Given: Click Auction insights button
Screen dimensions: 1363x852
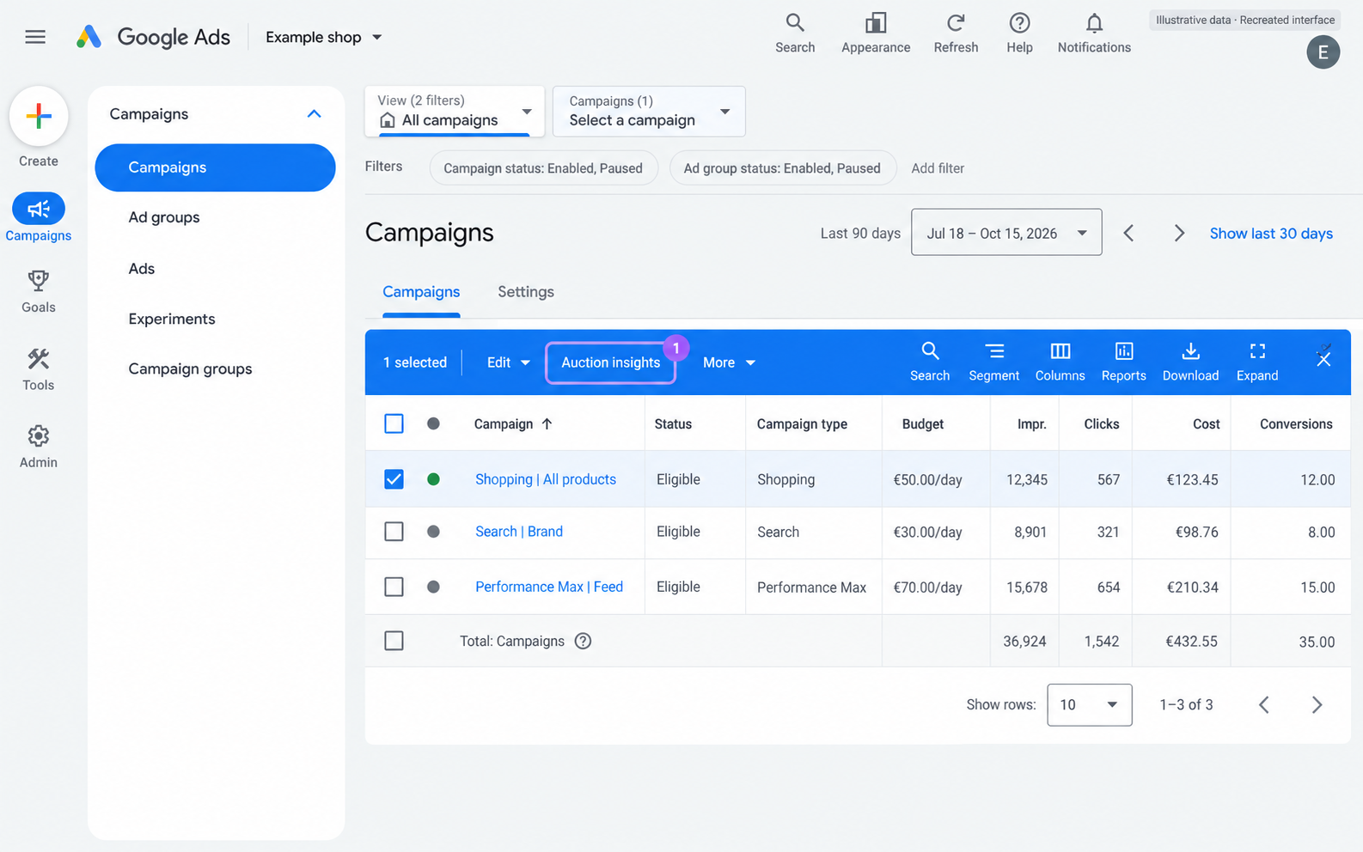Looking at the screenshot, I should click(x=610, y=362).
